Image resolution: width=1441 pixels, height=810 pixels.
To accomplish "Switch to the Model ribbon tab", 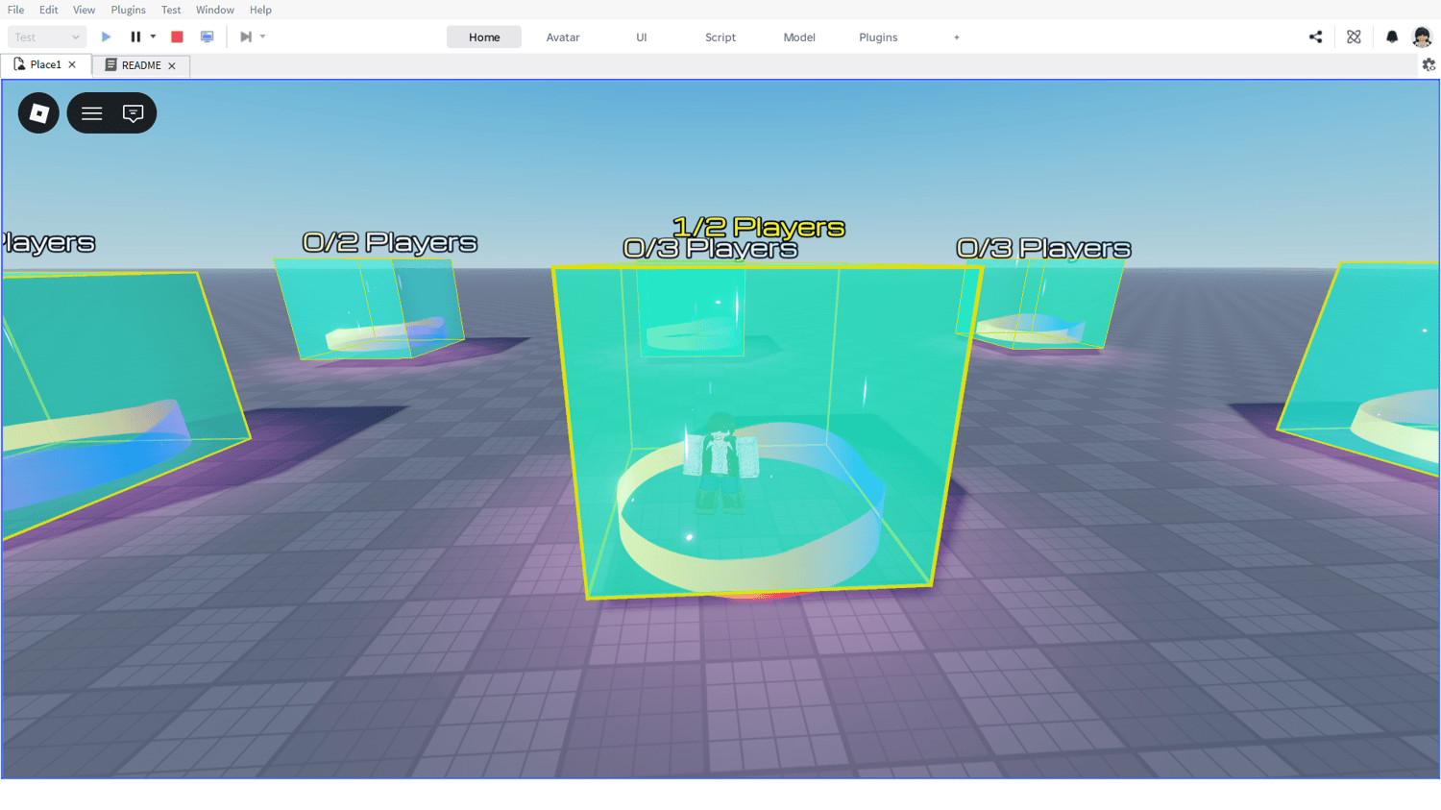I will pos(799,37).
